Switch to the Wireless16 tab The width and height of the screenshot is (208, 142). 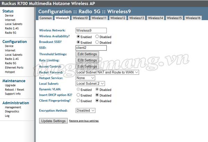193,18
